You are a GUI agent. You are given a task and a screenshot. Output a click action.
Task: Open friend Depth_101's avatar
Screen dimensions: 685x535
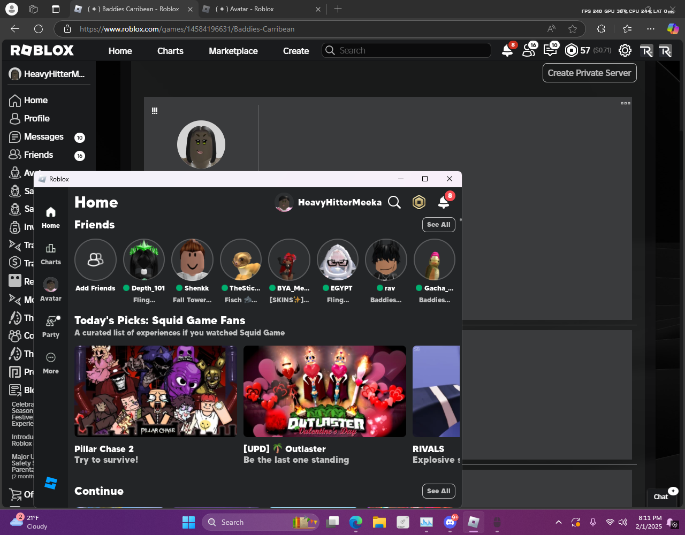(x=144, y=259)
